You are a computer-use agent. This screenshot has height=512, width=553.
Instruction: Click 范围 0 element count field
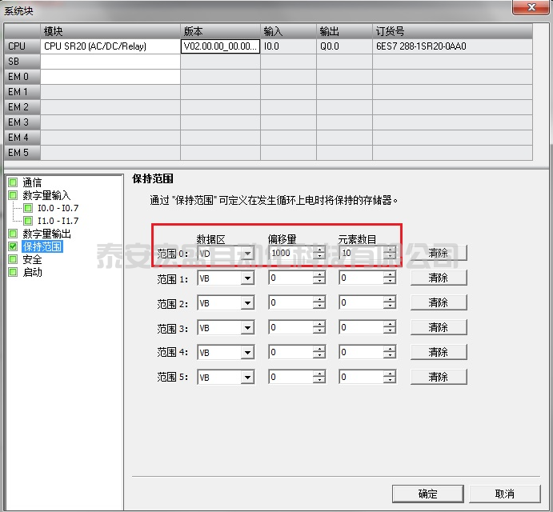(360, 254)
